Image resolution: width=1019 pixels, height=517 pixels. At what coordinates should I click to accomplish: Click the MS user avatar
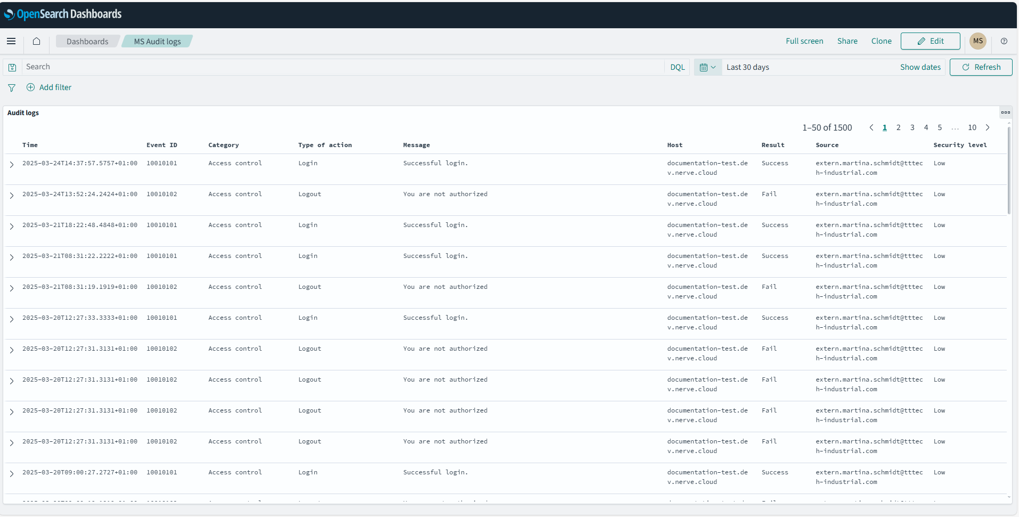click(x=977, y=41)
